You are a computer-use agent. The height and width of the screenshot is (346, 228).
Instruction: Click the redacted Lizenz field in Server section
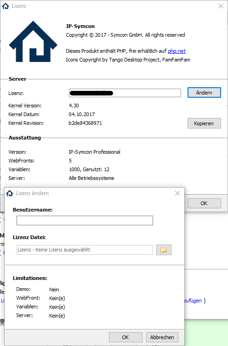[125, 93]
